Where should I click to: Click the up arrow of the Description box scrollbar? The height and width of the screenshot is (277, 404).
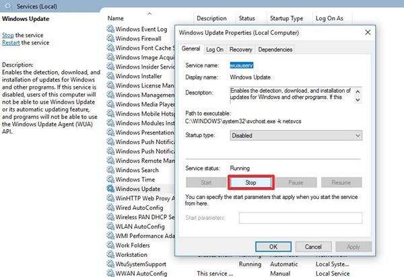[x=358, y=91]
